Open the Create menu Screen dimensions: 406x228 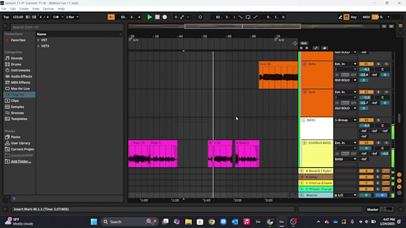24,9
